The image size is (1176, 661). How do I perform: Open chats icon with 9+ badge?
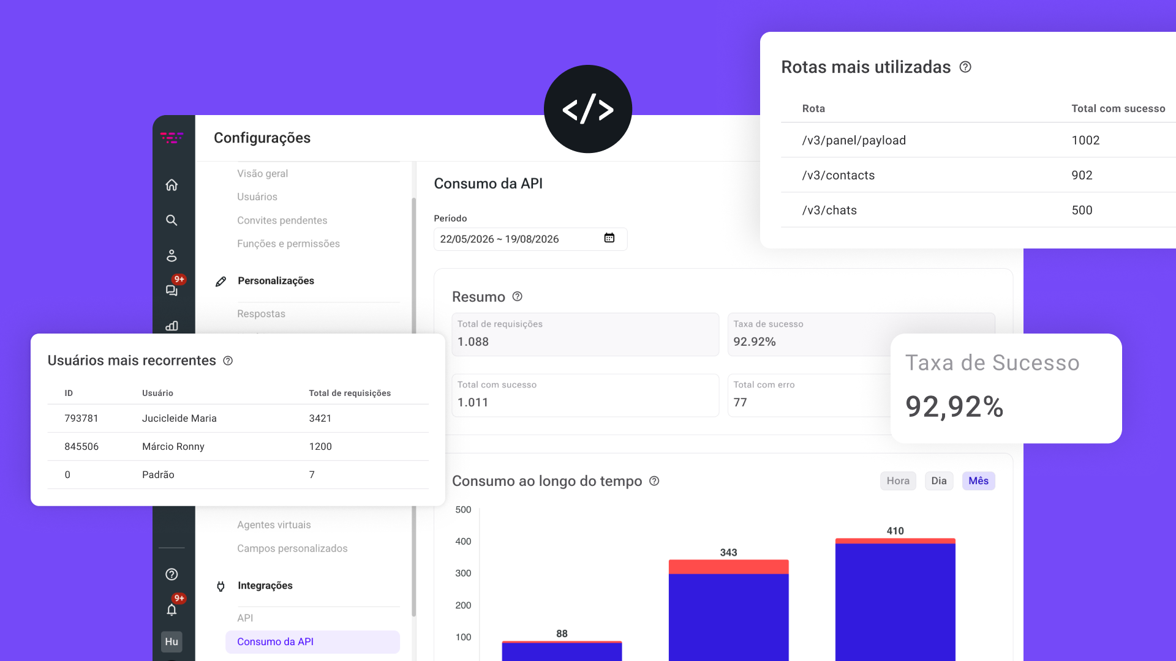pos(172,290)
